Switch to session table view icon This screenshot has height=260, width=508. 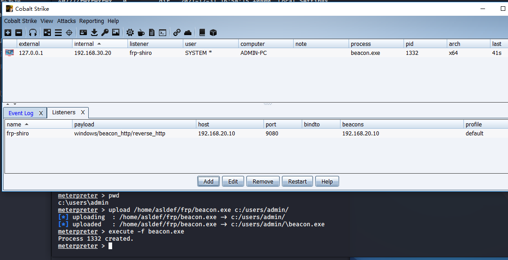click(x=58, y=32)
